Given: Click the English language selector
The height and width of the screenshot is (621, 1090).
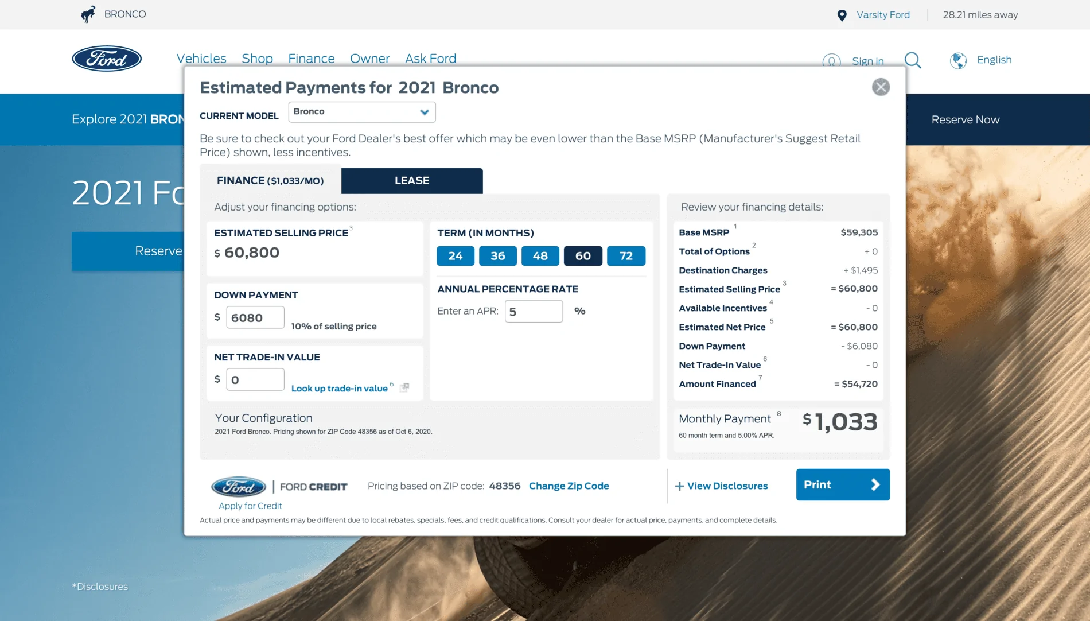Looking at the screenshot, I should pos(994,60).
